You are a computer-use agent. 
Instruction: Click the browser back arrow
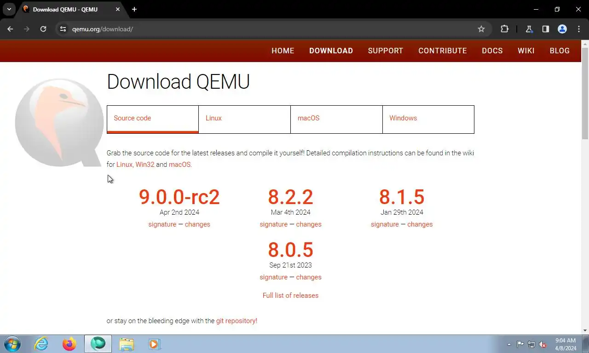(x=10, y=29)
